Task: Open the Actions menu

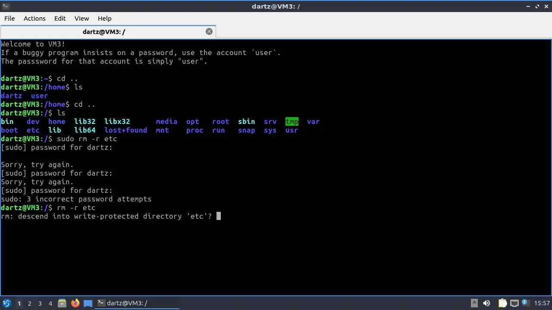Action: [x=34, y=19]
